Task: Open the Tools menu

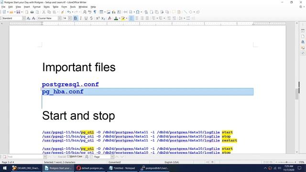Action: point(73,7)
